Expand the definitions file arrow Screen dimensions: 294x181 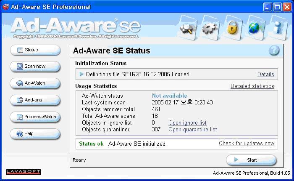(81, 74)
